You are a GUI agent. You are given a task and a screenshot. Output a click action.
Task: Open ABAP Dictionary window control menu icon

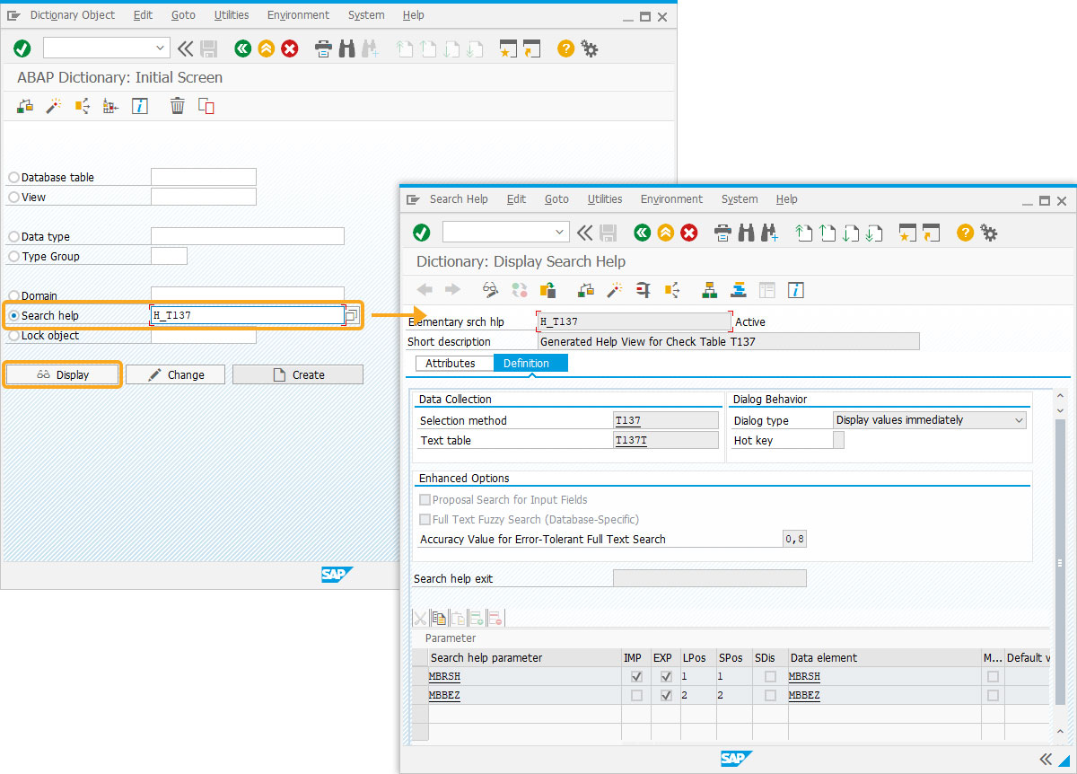coord(13,15)
